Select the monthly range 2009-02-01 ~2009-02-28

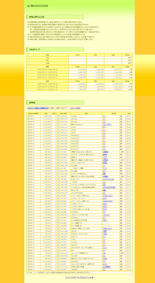[x=48, y=87]
